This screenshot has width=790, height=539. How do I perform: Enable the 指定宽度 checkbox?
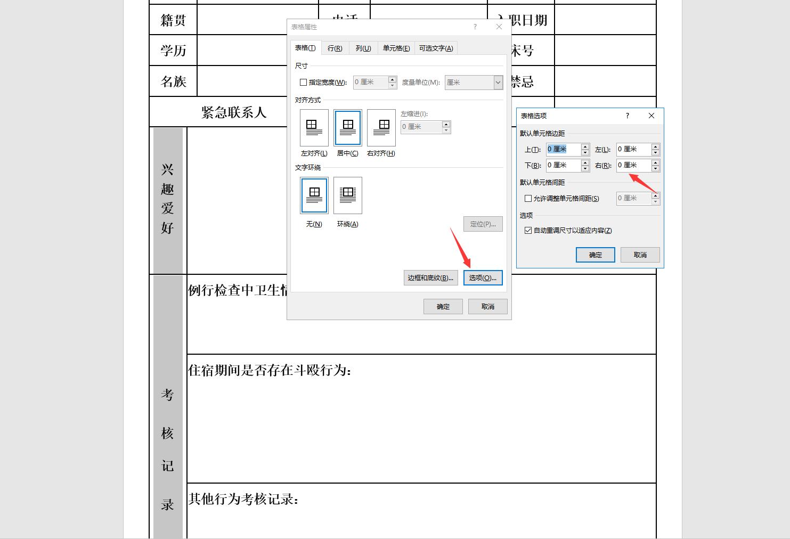303,83
